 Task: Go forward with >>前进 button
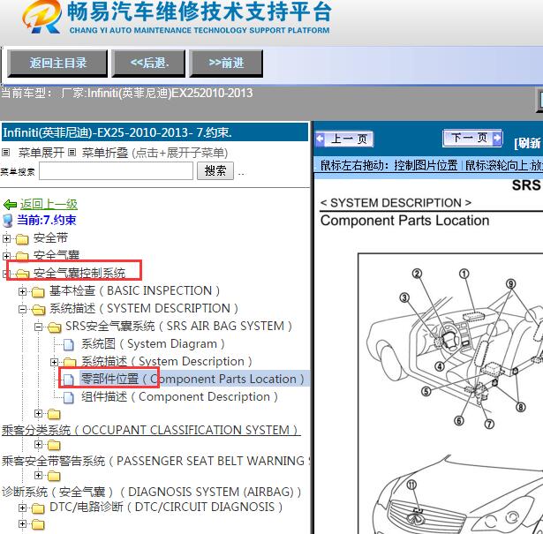[x=226, y=63]
